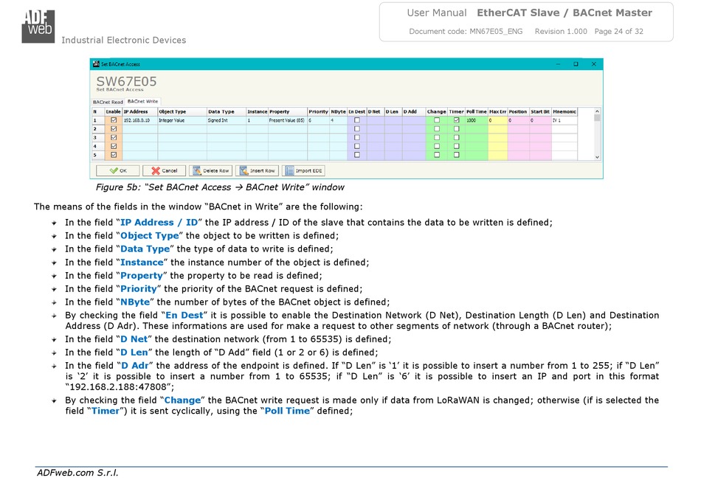Click the Figure 5b caption text
The image size is (701, 486).
220,187
